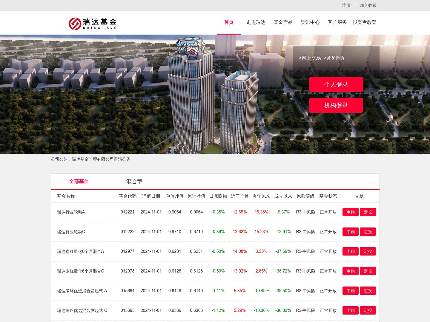Click 定投 for 瑞达策略优选混合发起式 A
This screenshot has height=322, width=430.
[368, 291]
